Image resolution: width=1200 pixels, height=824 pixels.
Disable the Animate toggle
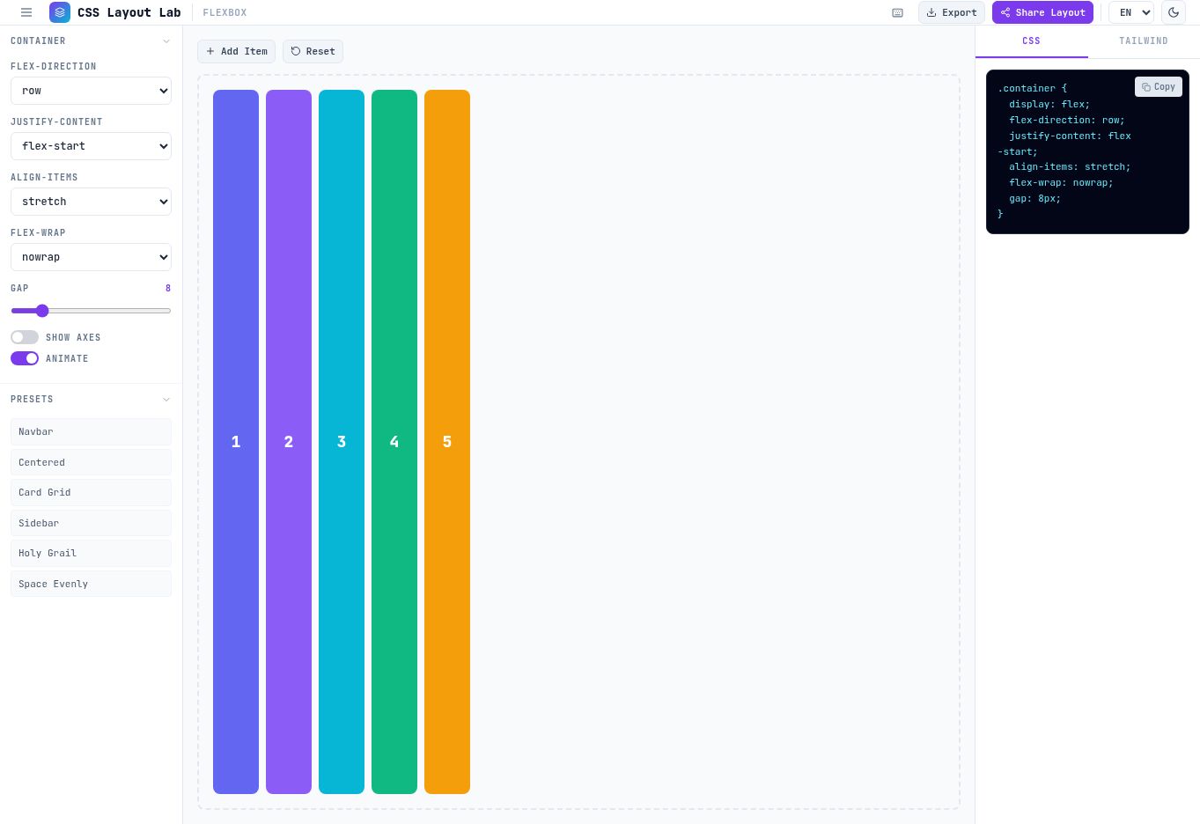pos(25,358)
